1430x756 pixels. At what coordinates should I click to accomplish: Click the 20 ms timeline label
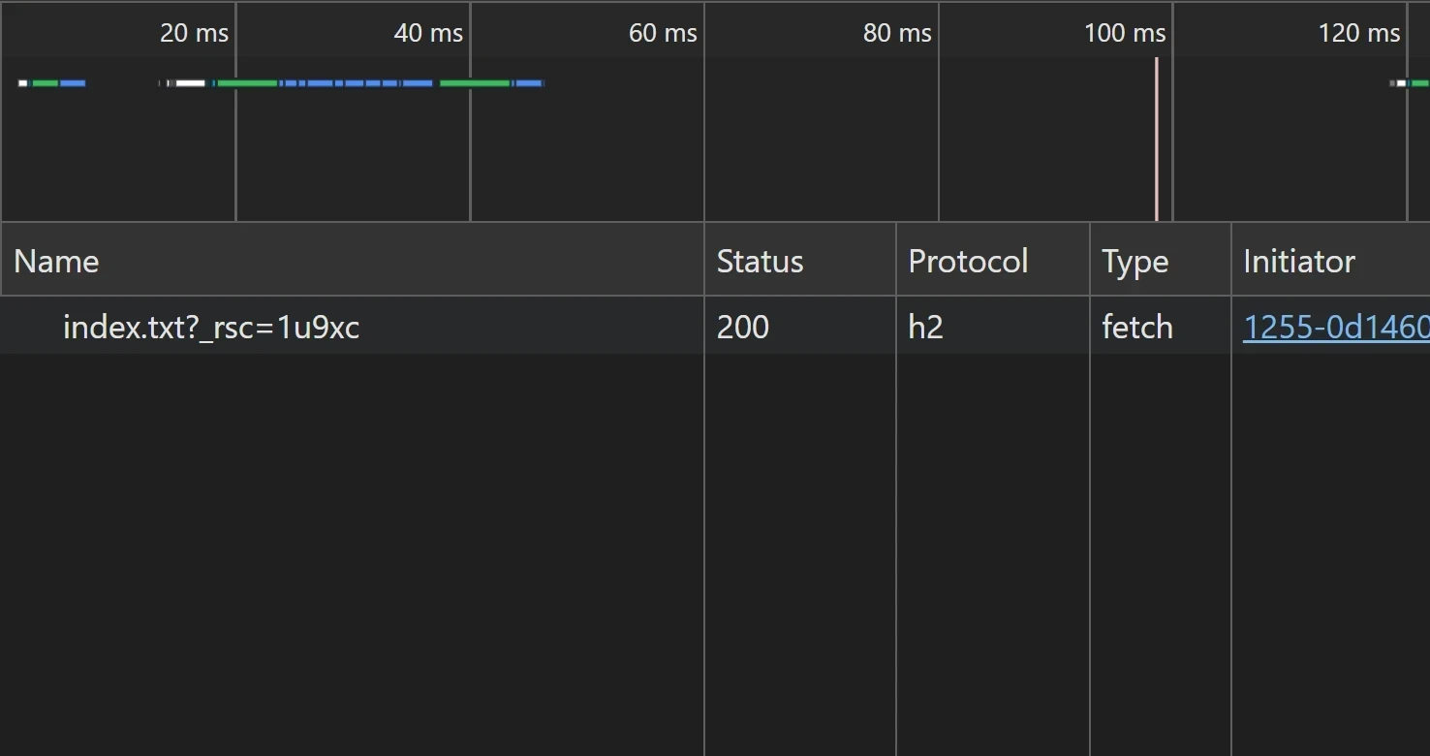194,33
